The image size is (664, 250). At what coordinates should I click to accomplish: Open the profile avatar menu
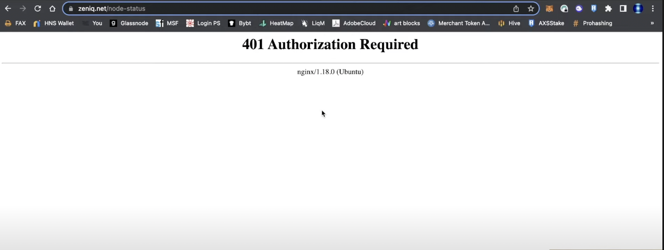click(638, 9)
